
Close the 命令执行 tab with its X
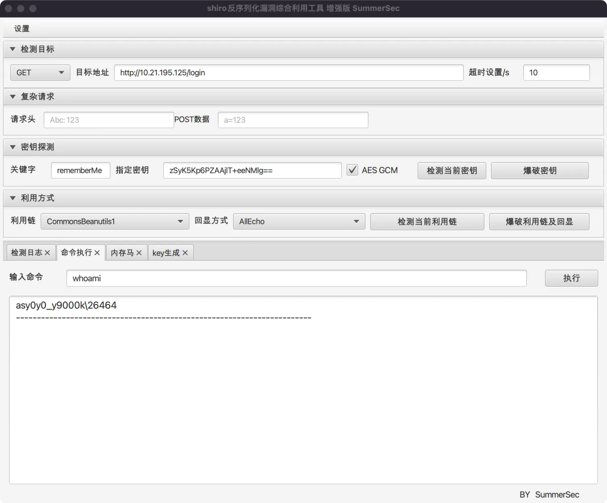click(x=97, y=253)
